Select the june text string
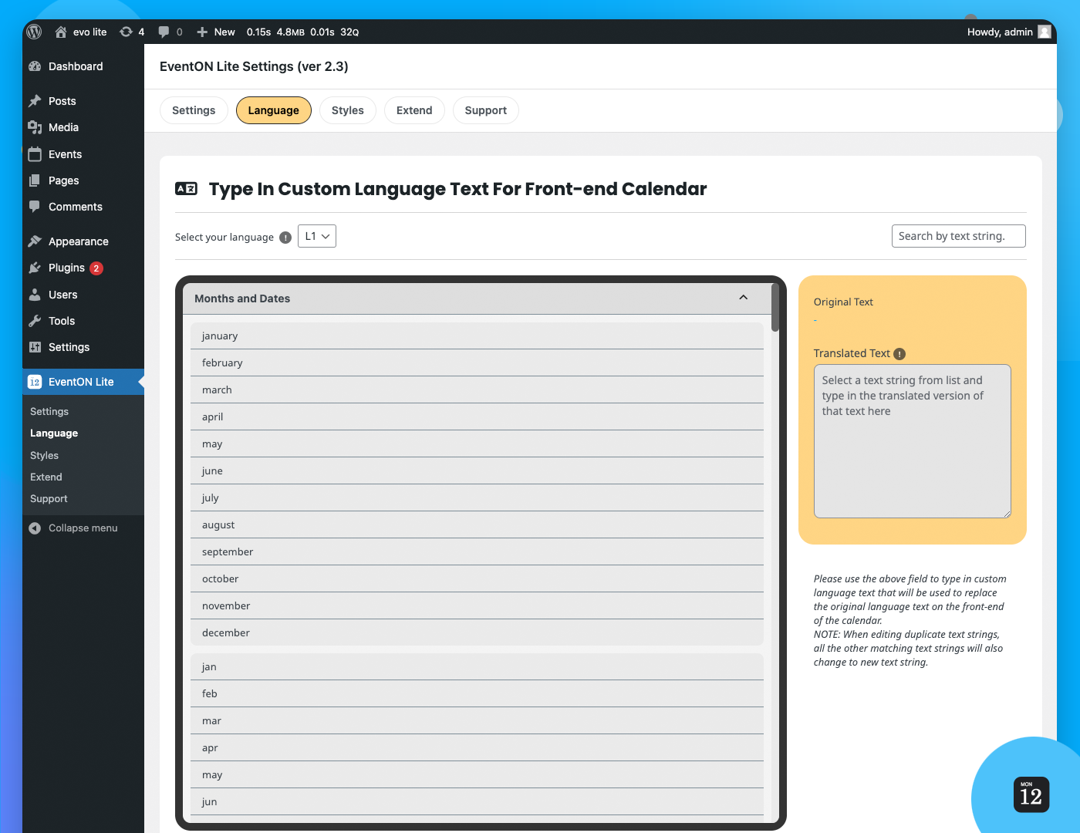 coord(477,470)
